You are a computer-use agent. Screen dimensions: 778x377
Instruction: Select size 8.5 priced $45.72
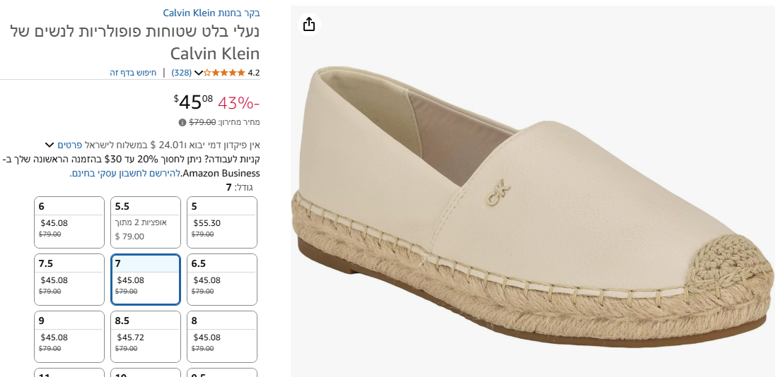point(146,337)
